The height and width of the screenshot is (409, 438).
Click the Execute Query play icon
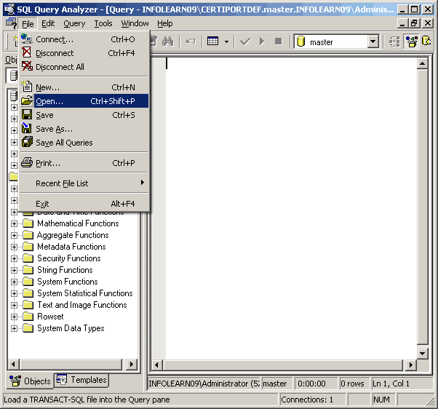[262, 41]
